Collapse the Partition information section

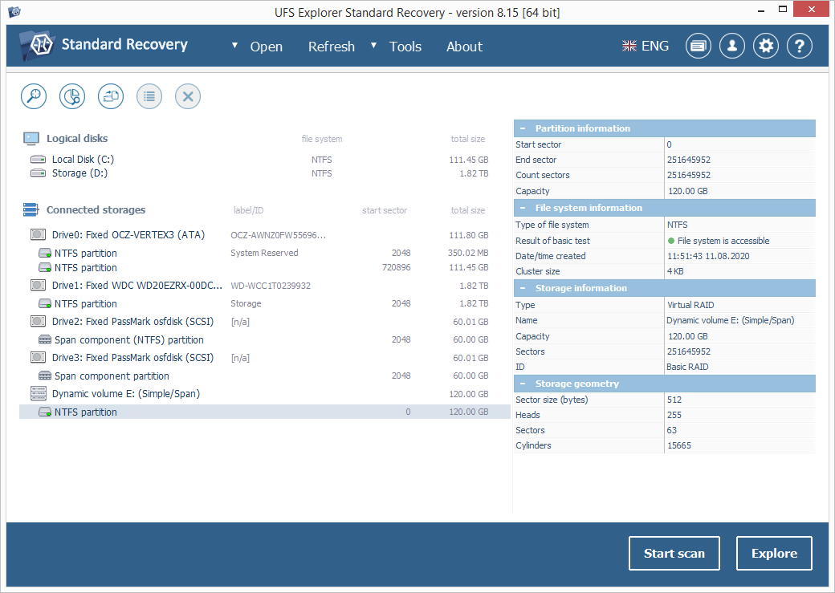pos(523,128)
